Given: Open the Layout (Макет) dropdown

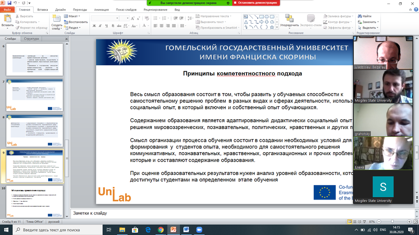Looking at the screenshot, I should (x=72, y=16).
